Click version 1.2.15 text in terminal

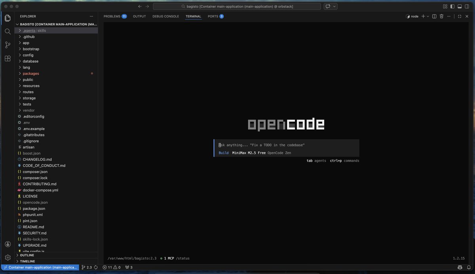pos(459,259)
